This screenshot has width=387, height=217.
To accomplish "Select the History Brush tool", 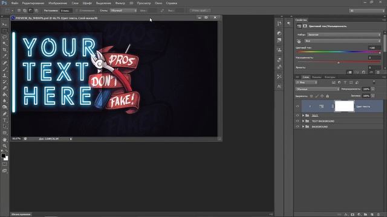I will 4,82.
